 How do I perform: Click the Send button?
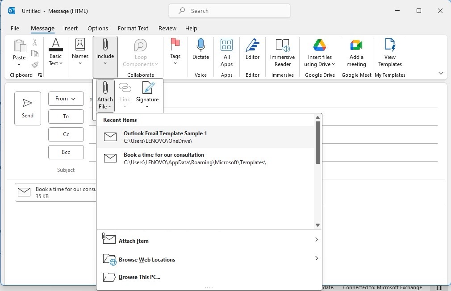tap(28, 108)
